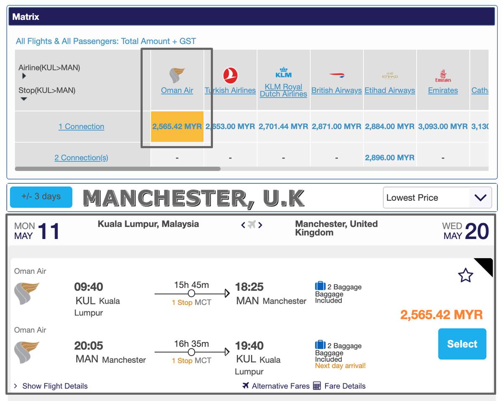
Task: Open the Emirates airline link
Action: tap(443, 90)
